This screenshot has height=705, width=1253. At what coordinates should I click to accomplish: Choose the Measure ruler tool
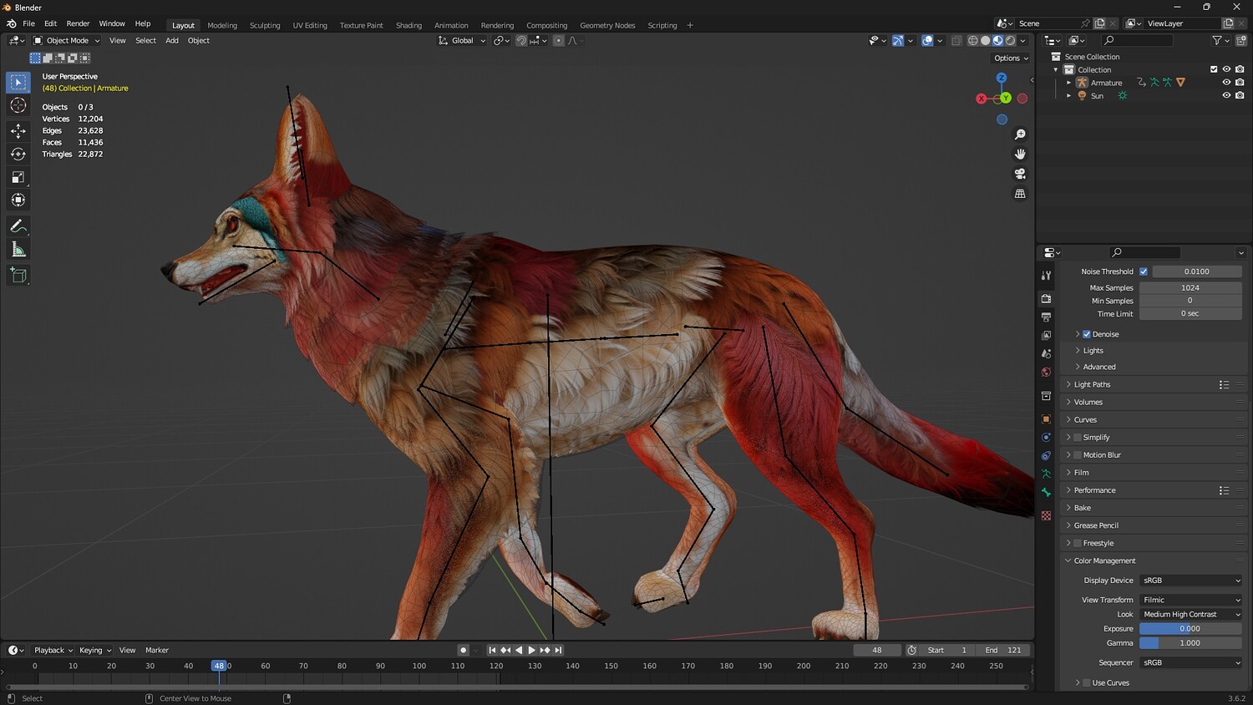tap(18, 250)
